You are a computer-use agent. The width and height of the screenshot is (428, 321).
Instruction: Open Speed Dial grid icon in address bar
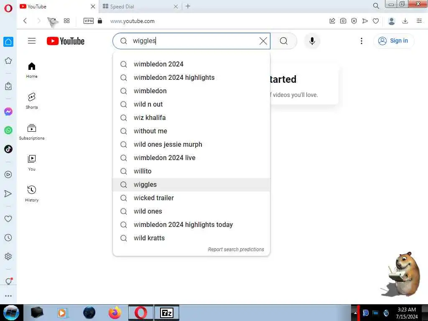[66, 21]
